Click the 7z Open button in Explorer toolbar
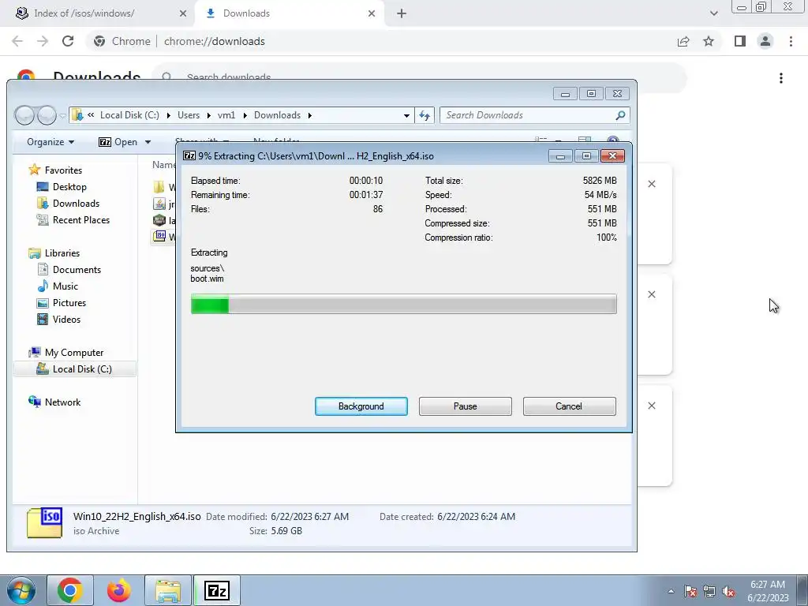 click(x=118, y=142)
